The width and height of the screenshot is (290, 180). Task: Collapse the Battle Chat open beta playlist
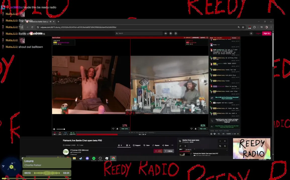(x=220, y=141)
